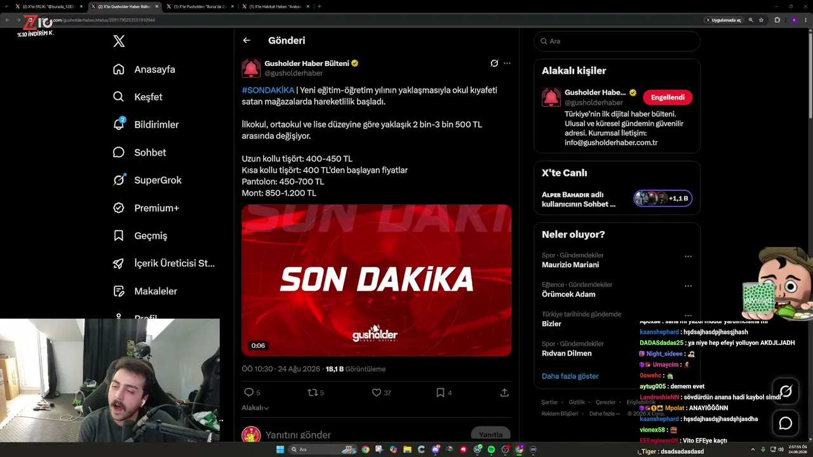813x457 pixels.
Task: Open Premium+ from the sidebar
Action: [x=145, y=208]
